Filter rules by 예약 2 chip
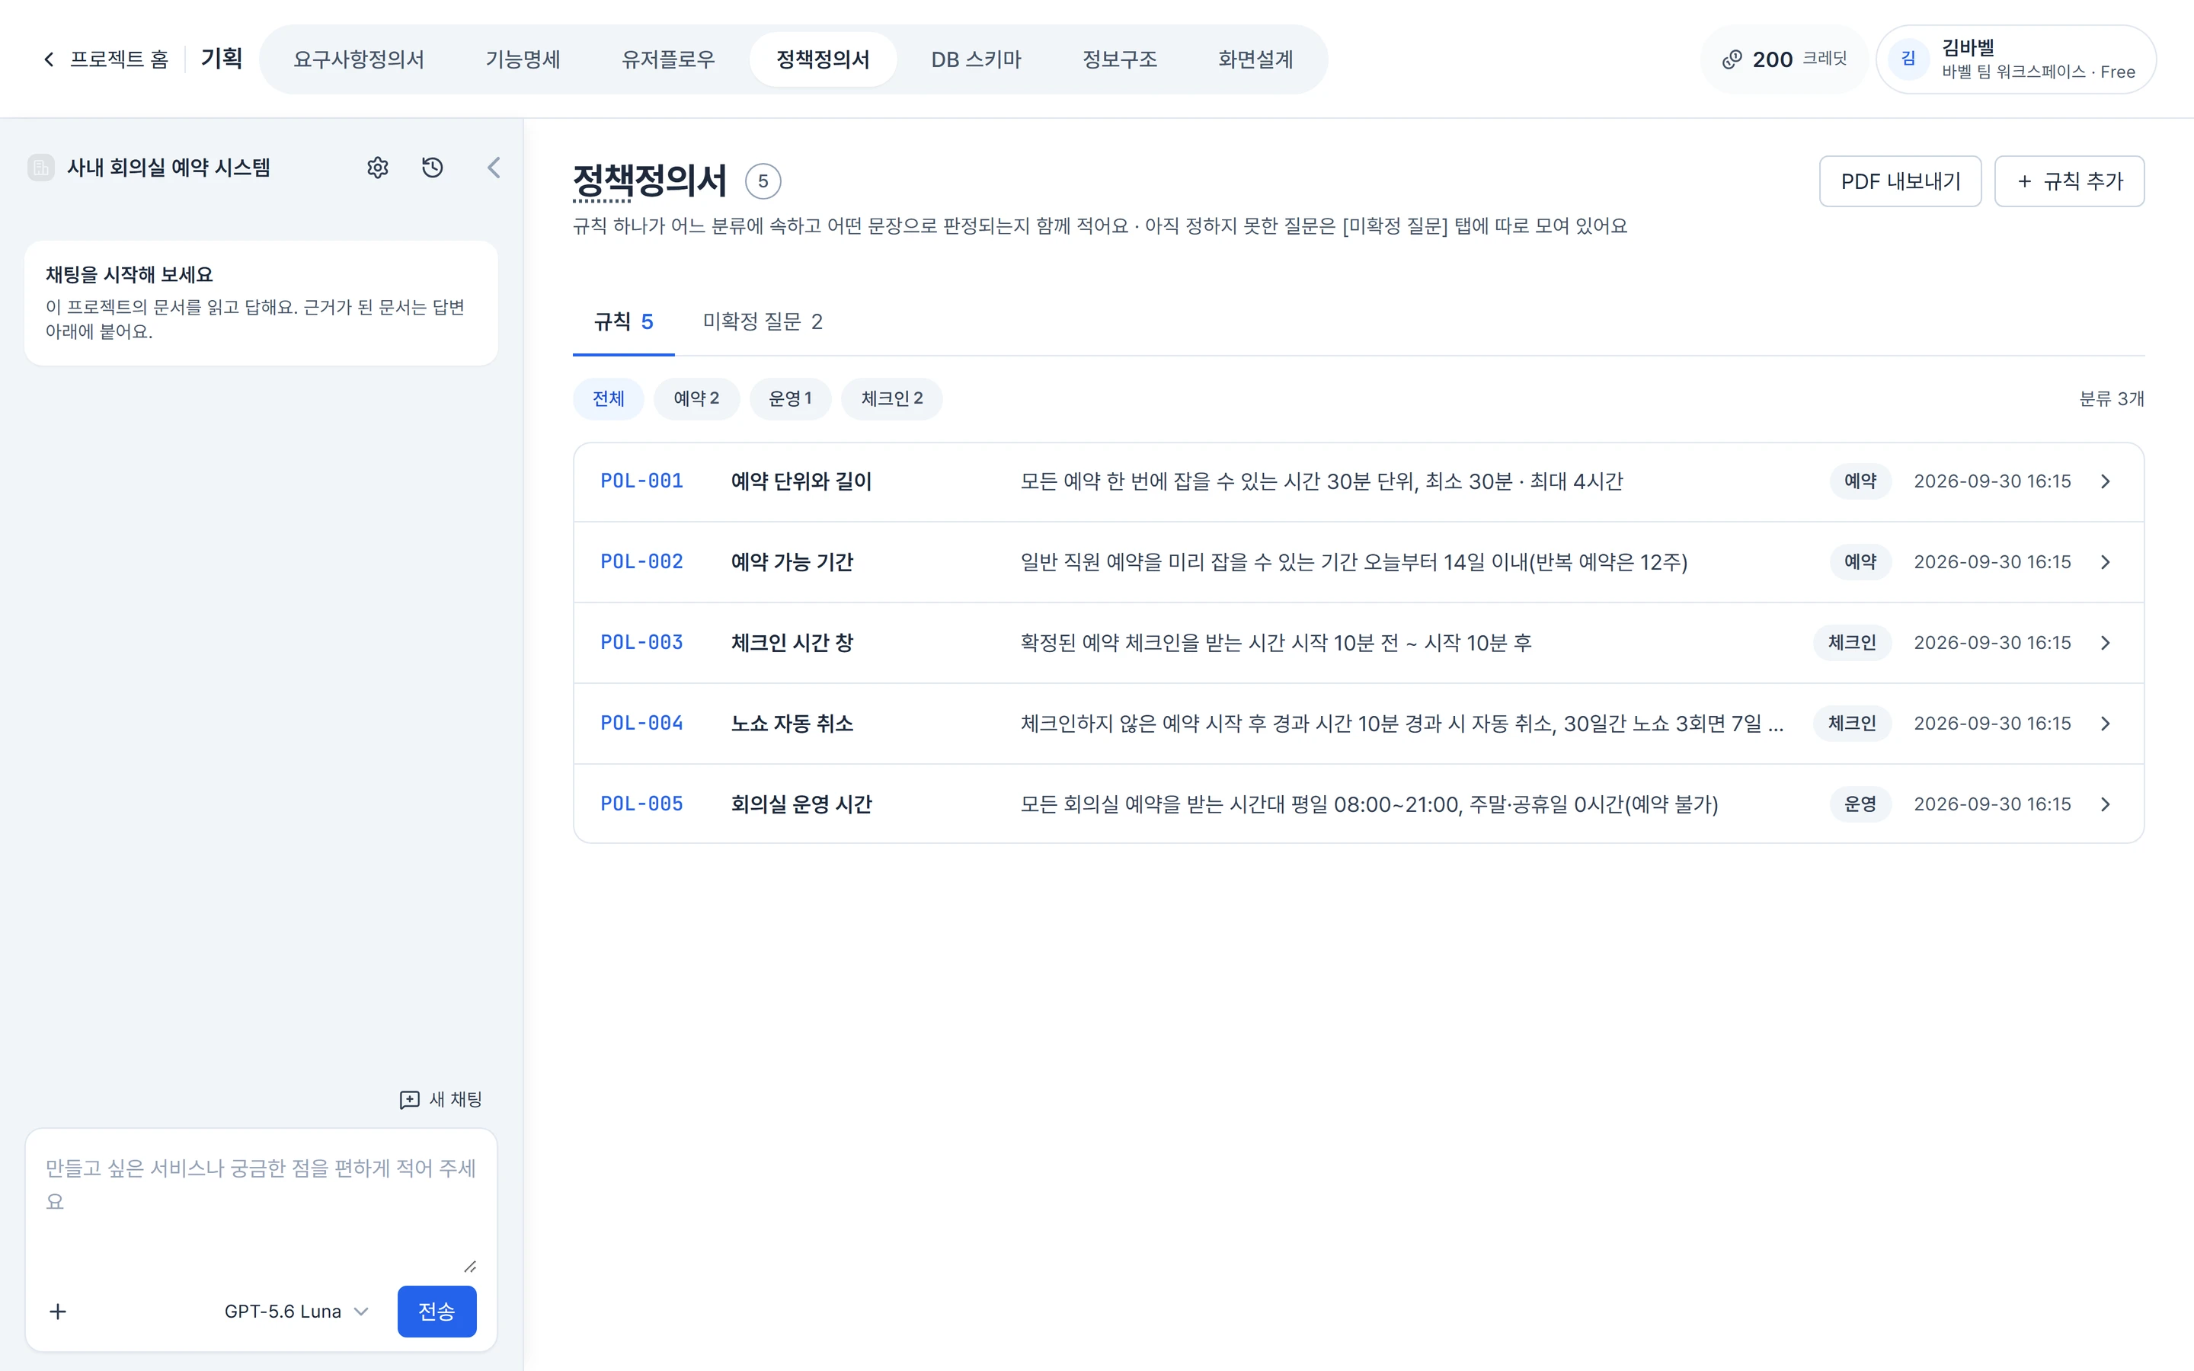 tap(696, 399)
